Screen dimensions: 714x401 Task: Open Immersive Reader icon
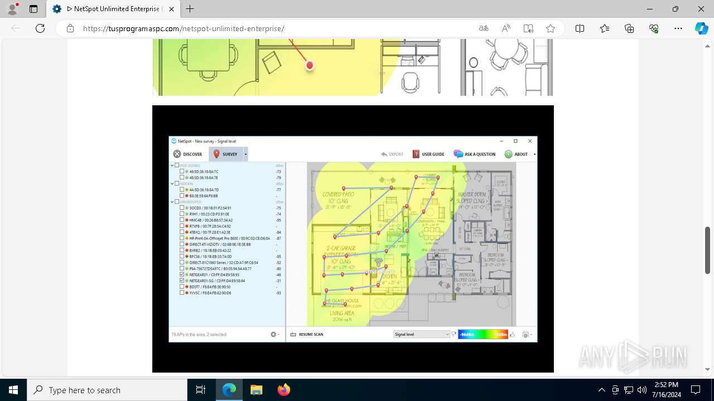click(x=528, y=28)
